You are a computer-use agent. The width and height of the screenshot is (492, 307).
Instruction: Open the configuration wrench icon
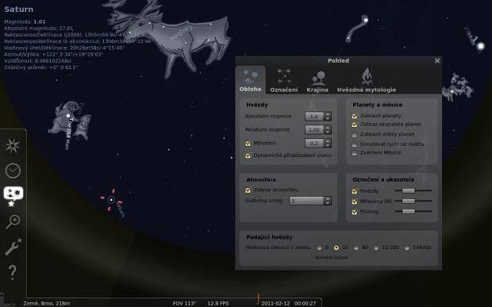coord(13,247)
